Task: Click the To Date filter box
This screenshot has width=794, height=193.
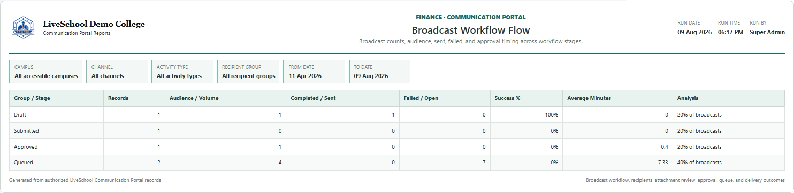Action: pos(379,72)
